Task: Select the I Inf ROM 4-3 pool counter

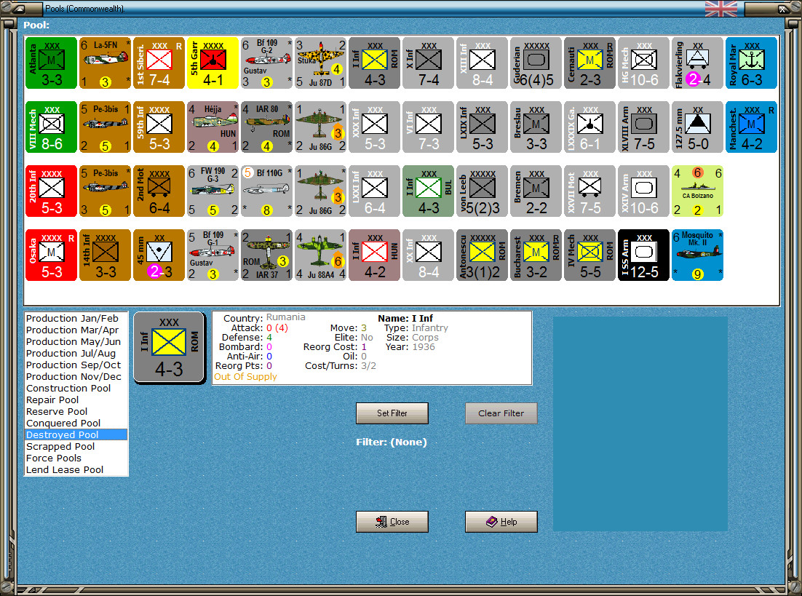Action: [x=374, y=63]
